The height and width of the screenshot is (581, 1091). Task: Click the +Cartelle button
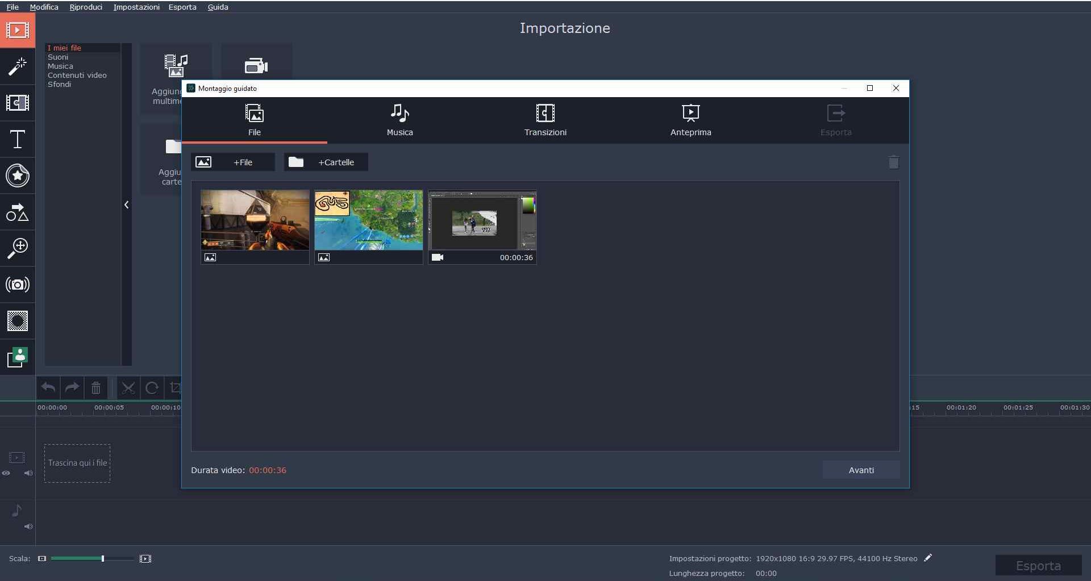pyautogui.click(x=326, y=162)
